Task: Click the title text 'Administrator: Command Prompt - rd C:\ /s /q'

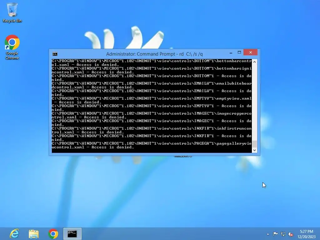Action: click(154, 54)
